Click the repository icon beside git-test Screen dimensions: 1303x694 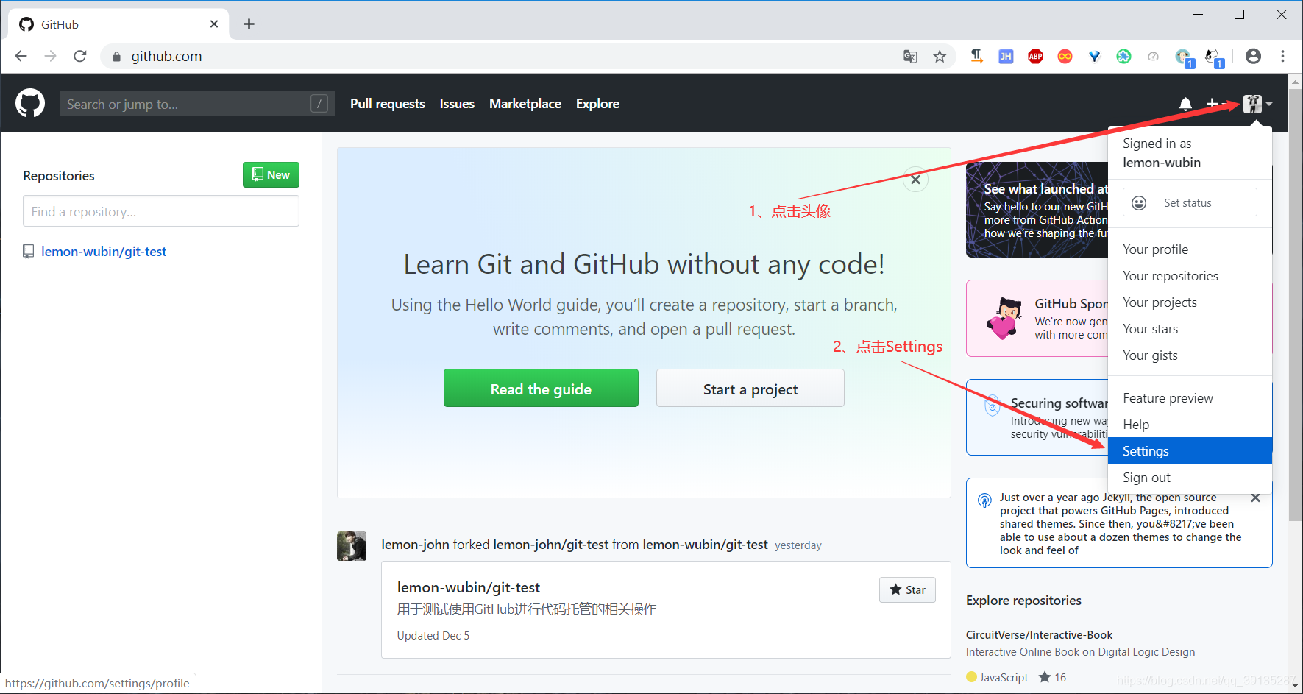(x=28, y=252)
